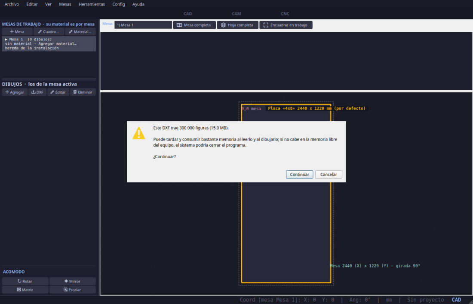Open Cuadro pencil edit button
This screenshot has width=473, height=304.
click(x=49, y=32)
